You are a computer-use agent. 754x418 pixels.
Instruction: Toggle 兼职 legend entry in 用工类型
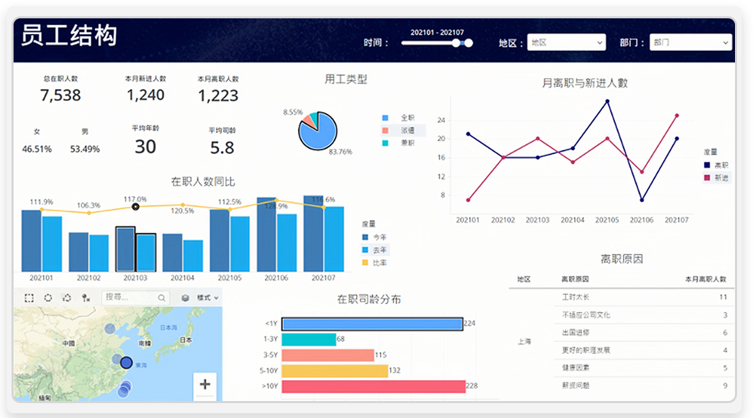pos(398,143)
